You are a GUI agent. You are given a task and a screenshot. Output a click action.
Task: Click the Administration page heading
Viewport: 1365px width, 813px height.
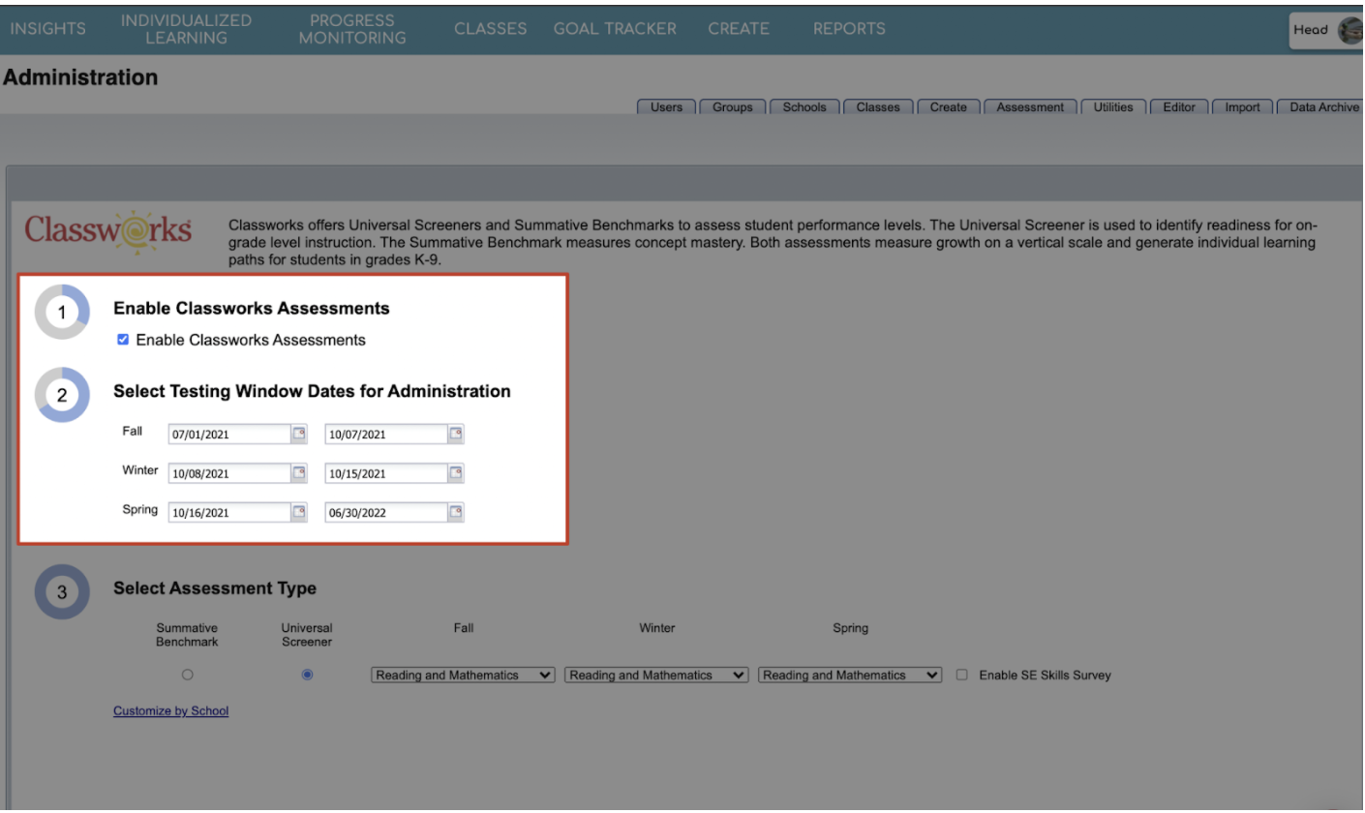[80, 77]
